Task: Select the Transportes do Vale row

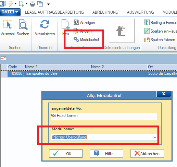Action: [x=89, y=74]
